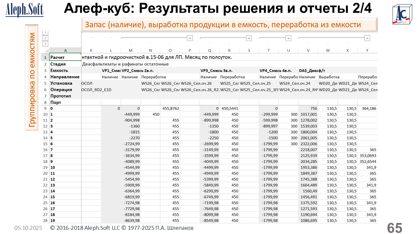Click the DAS_Деасф/т header cell

click(x=312, y=71)
